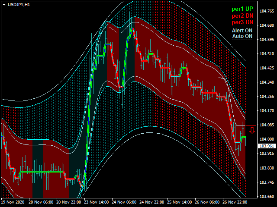Click the 104.340 price level on the scale
277x207 pixels.
click(x=265, y=82)
